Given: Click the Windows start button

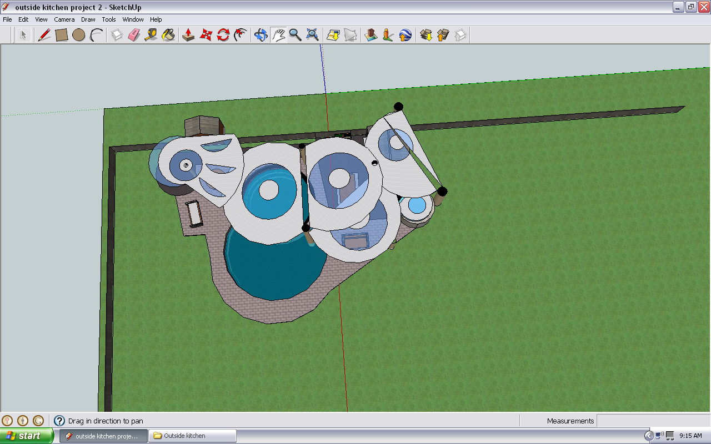Looking at the screenshot, I should 27,436.
